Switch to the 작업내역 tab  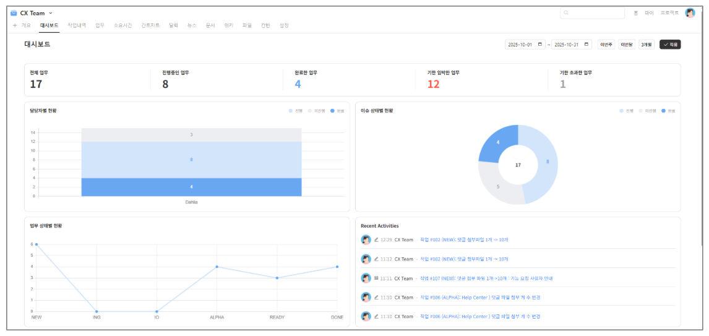click(77, 26)
